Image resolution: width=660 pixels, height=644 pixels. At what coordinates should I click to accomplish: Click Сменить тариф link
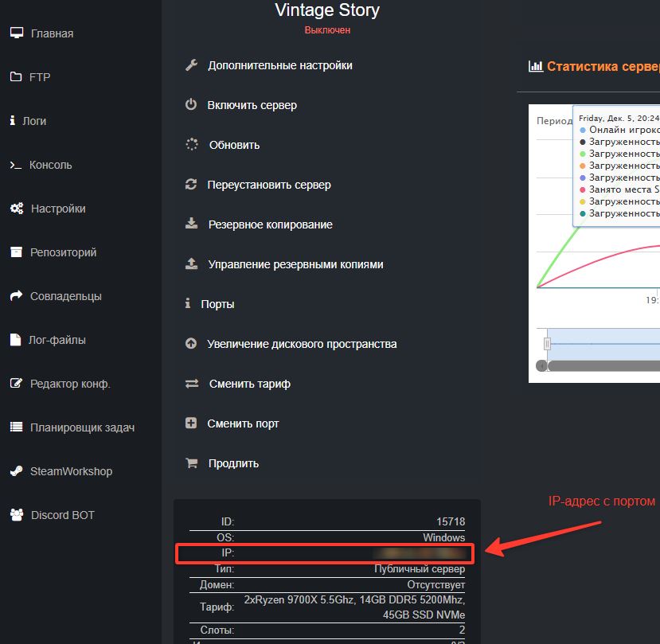[249, 384]
